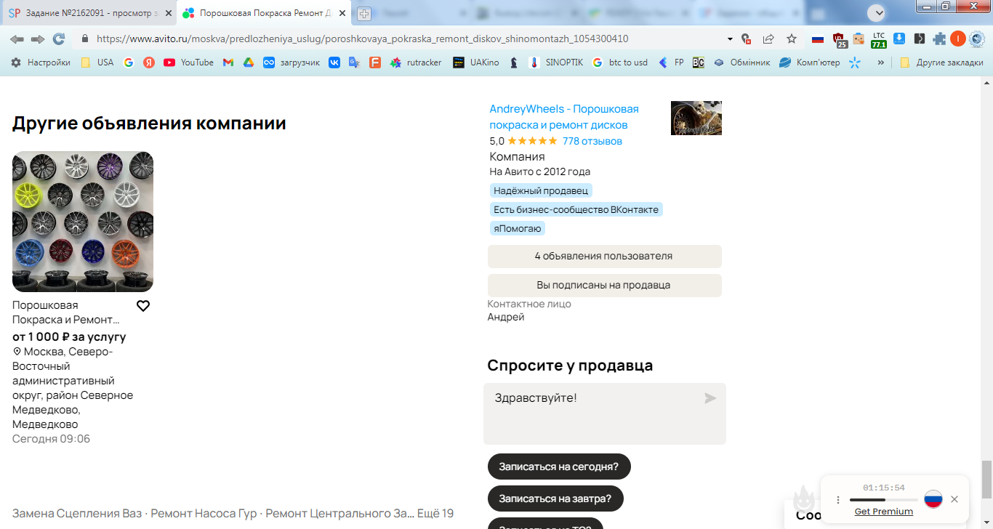Click the Записаться на сегодня? quick reply
The width and height of the screenshot is (993, 529).
coord(558,467)
